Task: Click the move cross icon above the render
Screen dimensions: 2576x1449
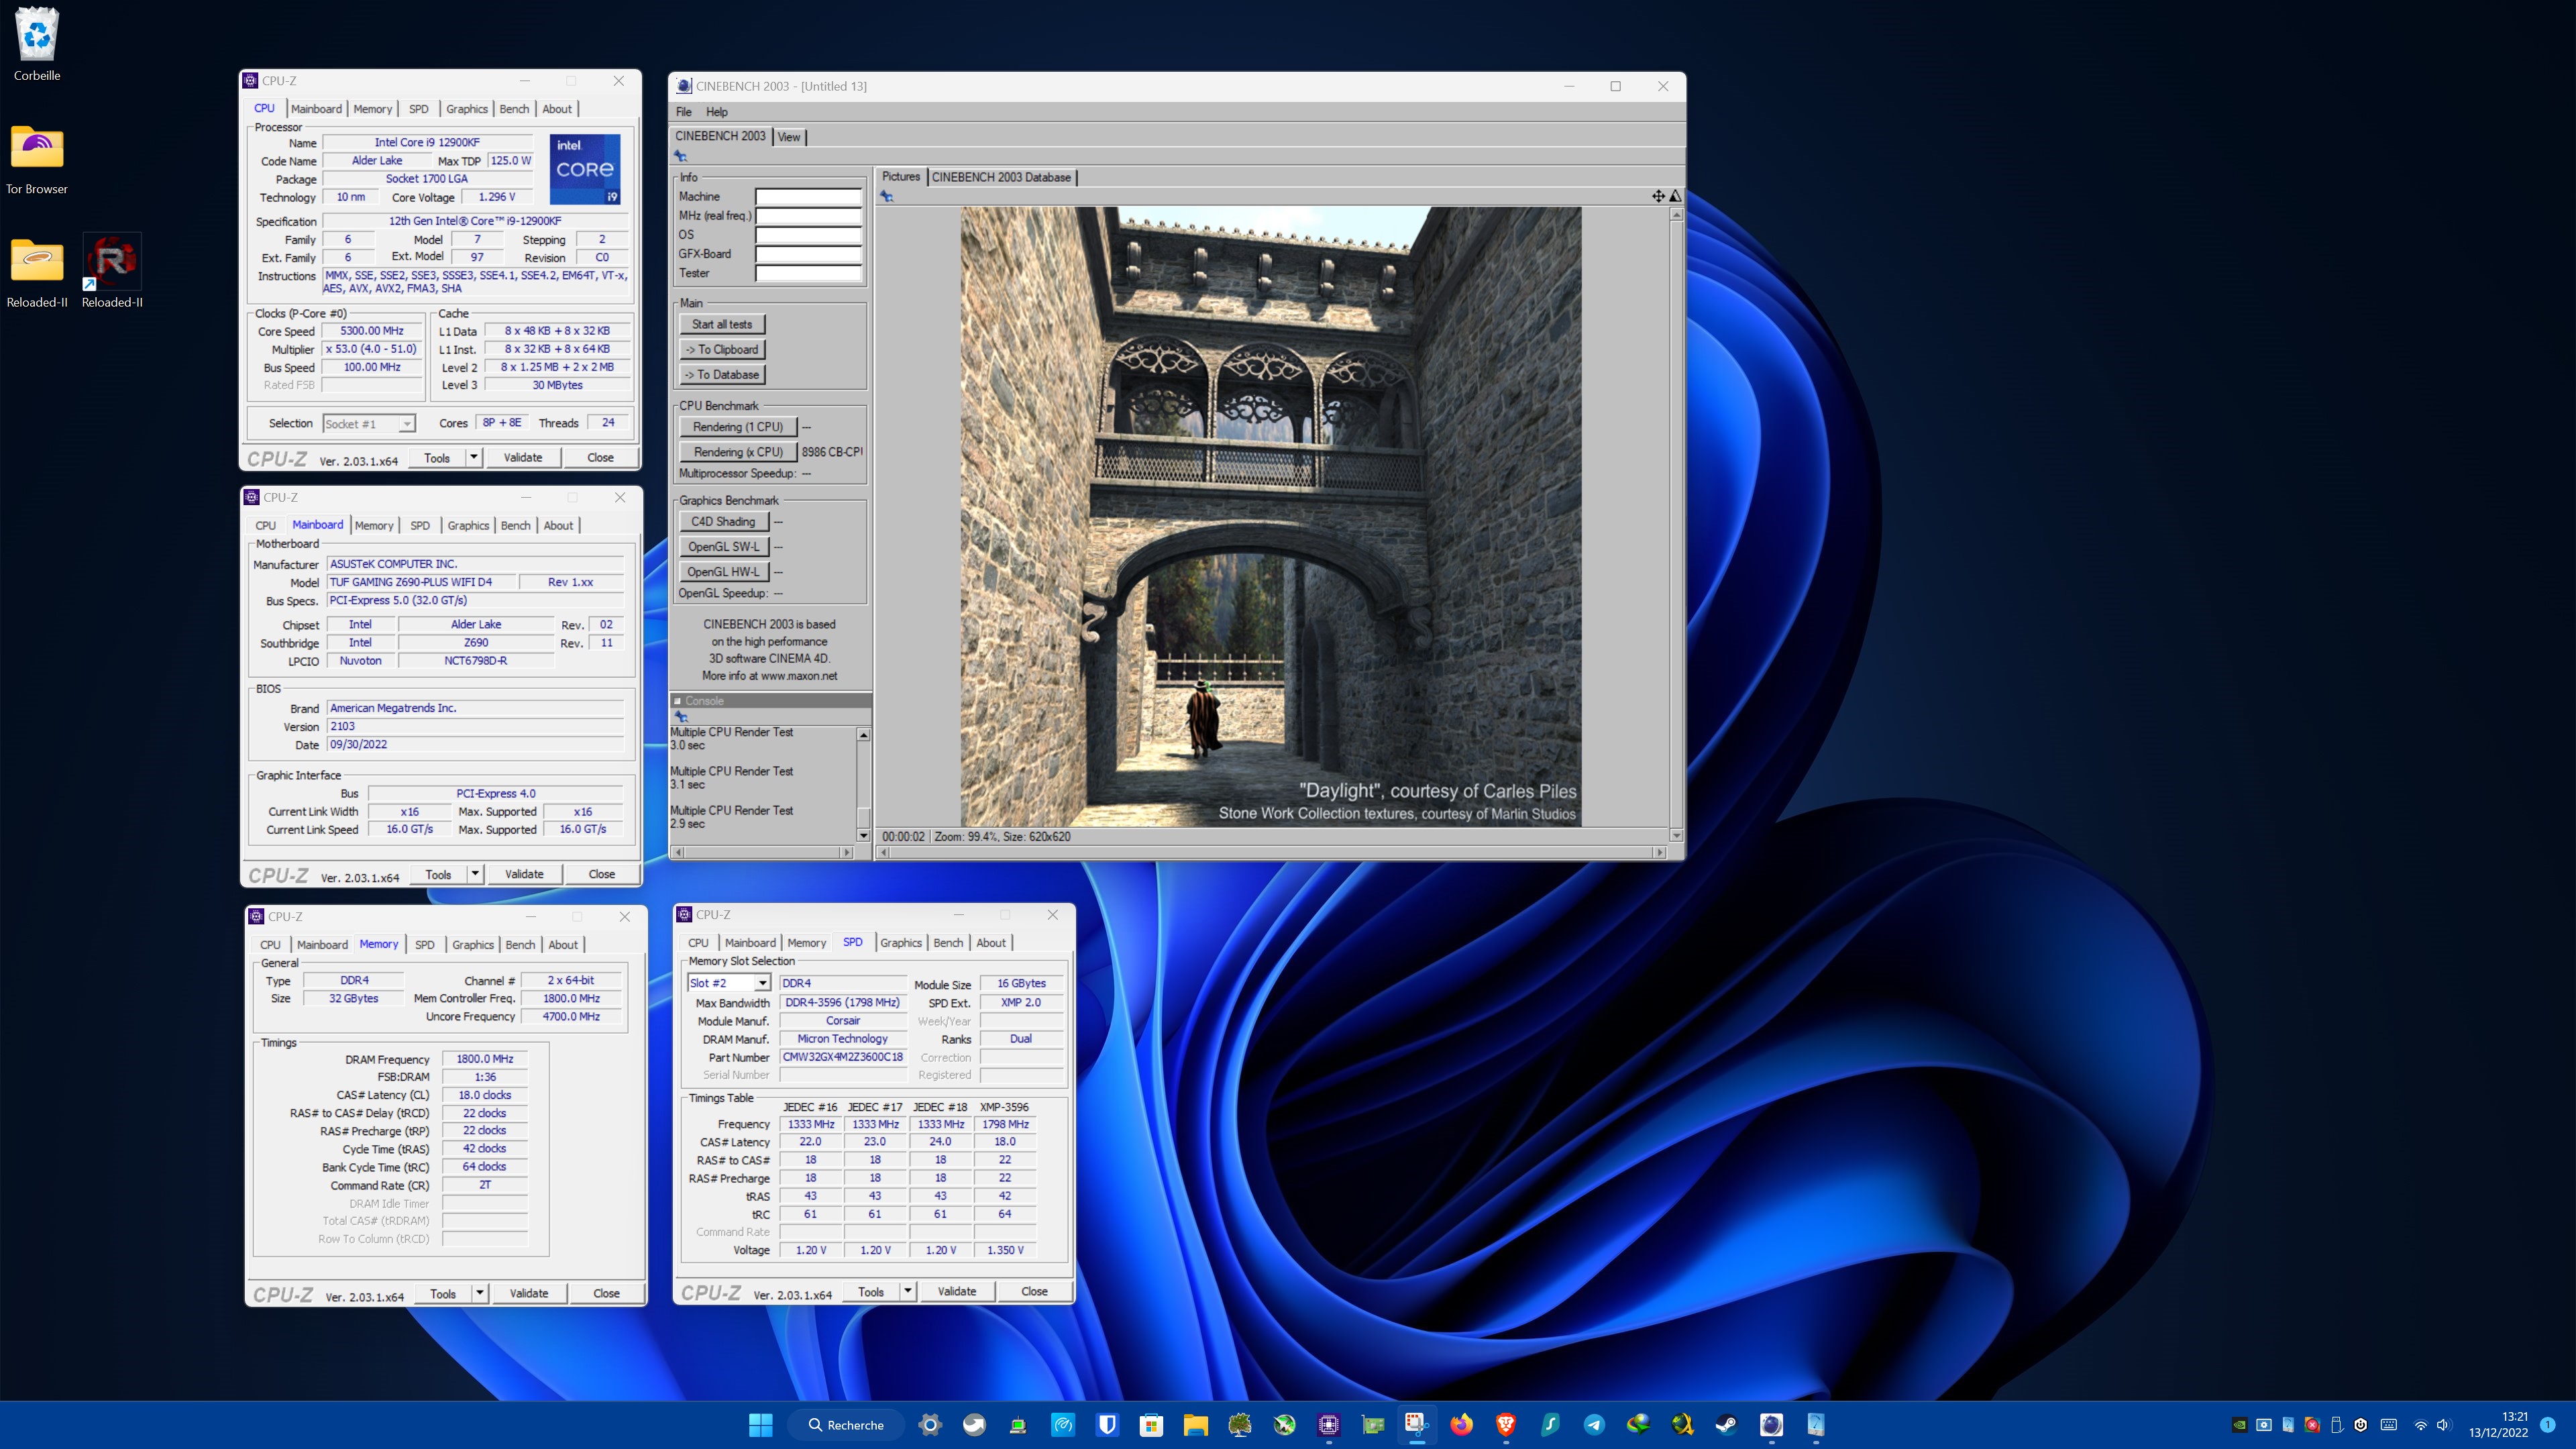Action: pyautogui.click(x=1658, y=196)
